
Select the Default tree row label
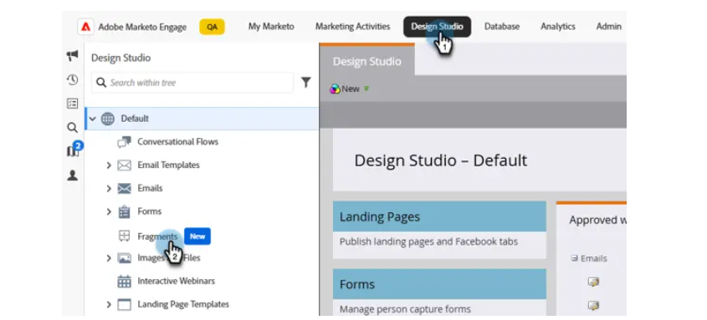pyautogui.click(x=135, y=119)
